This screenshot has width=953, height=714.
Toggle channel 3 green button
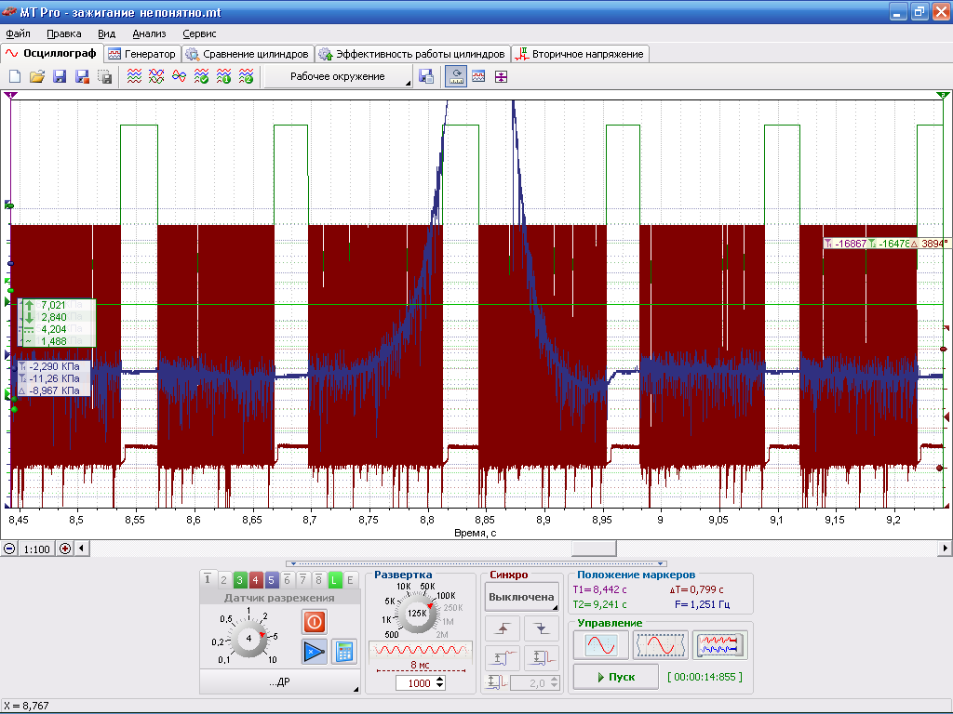[x=239, y=580]
